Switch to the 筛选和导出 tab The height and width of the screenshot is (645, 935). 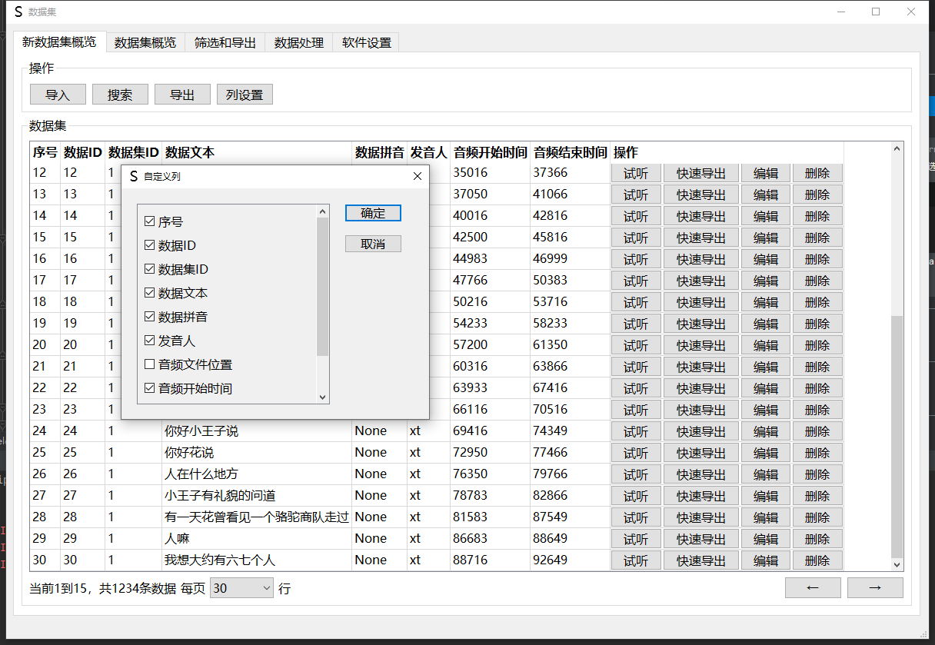[225, 43]
